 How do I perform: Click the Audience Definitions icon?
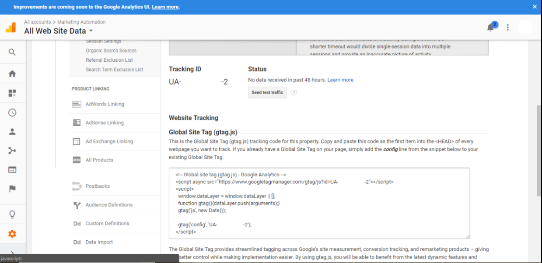coord(77,205)
